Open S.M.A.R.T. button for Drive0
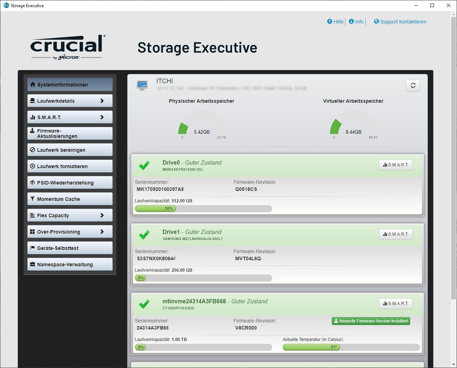This screenshot has height=368, width=457. (x=396, y=165)
